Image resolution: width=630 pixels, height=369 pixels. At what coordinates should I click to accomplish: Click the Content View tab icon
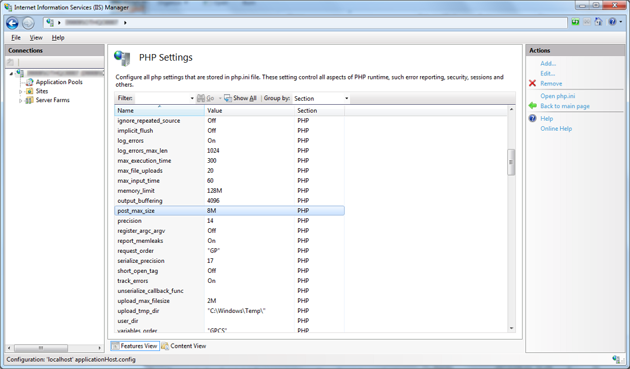pyautogui.click(x=165, y=346)
